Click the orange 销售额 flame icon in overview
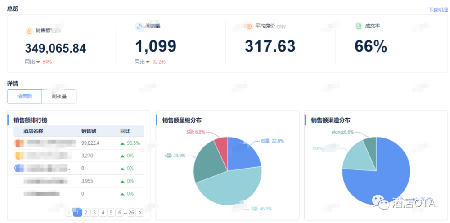 (29, 31)
